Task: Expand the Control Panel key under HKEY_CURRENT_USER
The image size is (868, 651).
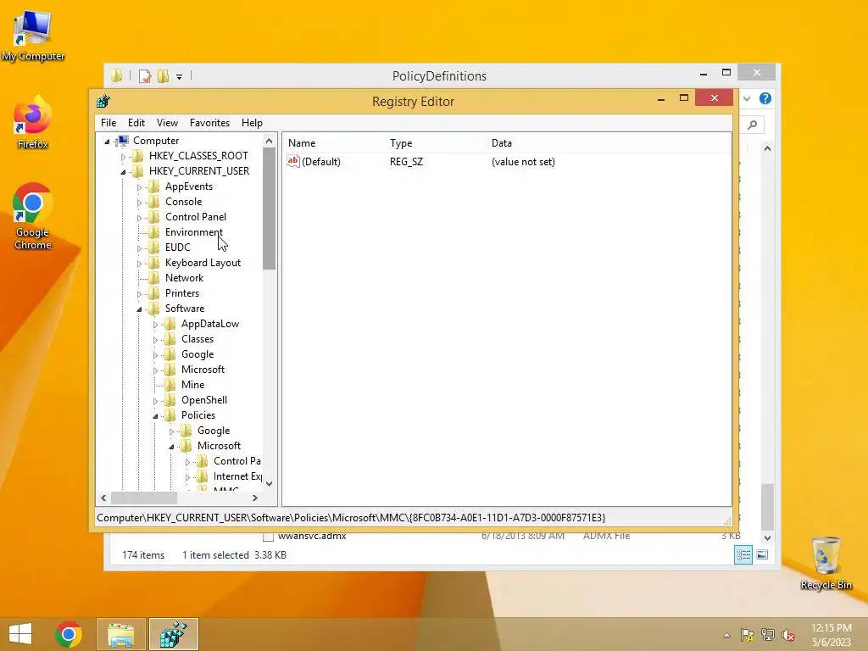Action: (139, 218)
